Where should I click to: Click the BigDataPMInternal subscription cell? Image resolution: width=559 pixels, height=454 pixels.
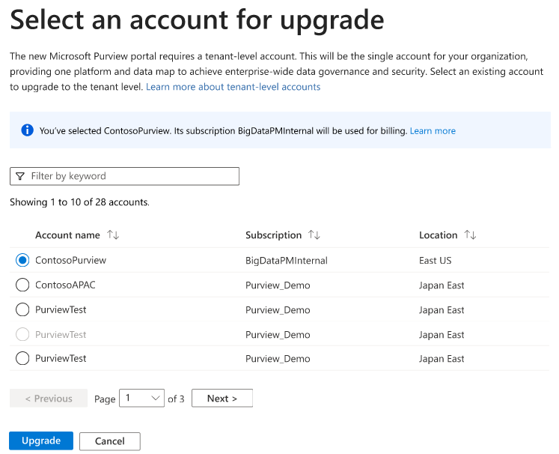click(287, 261)
